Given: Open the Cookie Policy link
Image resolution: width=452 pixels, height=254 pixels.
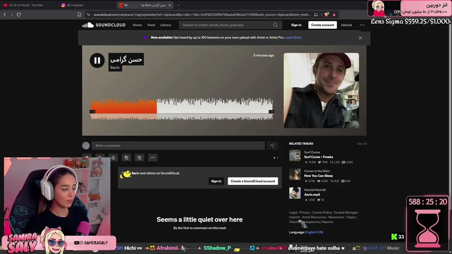Looking at the screenshot, I should pyautogui.click(x=322, y=212).
